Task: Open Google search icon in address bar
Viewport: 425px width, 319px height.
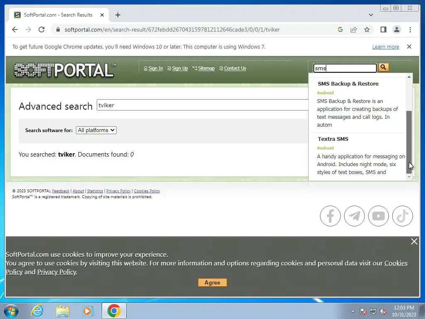Action: pos(340,29)
